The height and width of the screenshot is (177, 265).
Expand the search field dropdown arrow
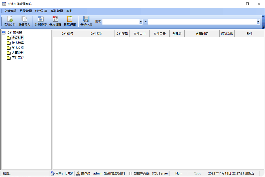[141, 22]
